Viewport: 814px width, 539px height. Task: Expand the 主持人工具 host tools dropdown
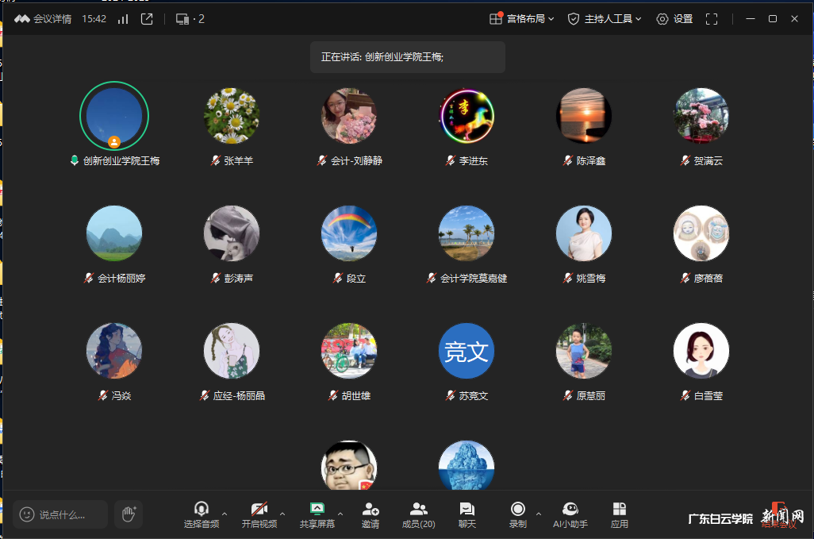point(605,17)
